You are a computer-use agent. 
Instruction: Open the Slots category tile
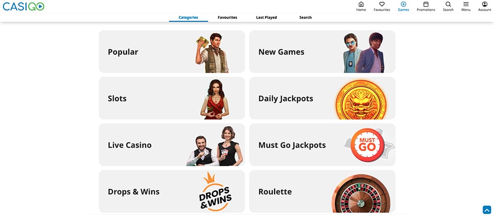point(172,98)
